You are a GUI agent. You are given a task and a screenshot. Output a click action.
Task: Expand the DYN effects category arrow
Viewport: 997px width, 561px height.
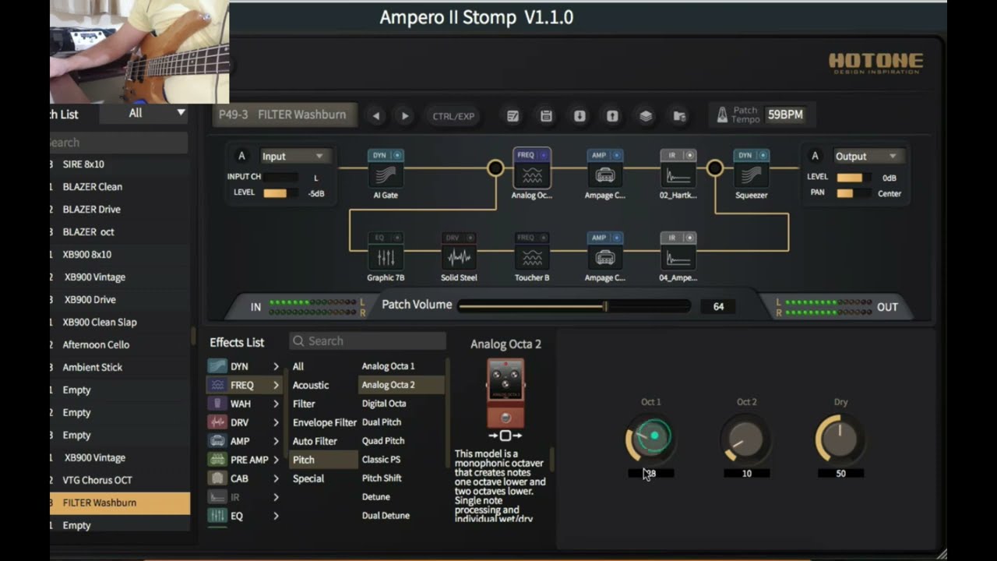click(x=276, y=366)
